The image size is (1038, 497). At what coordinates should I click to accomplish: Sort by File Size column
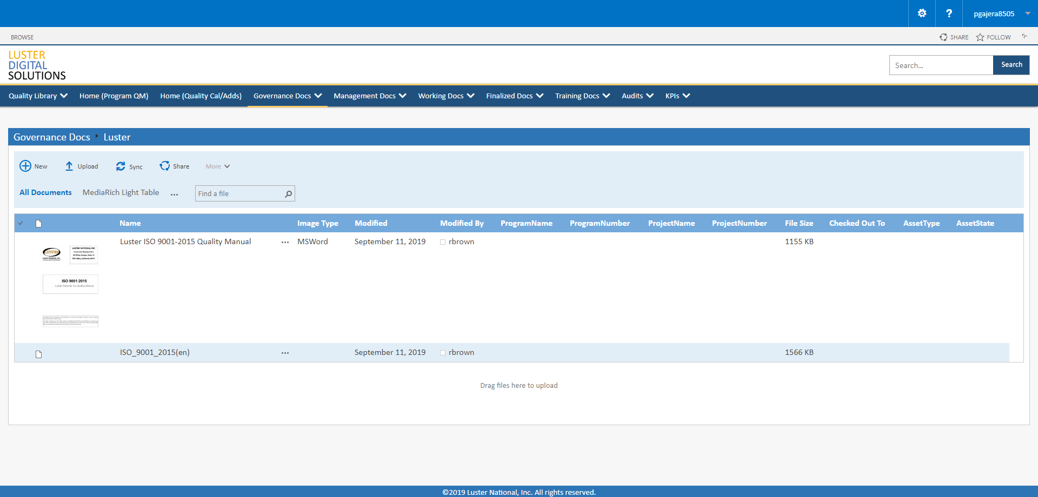click(x=799, y=223)
